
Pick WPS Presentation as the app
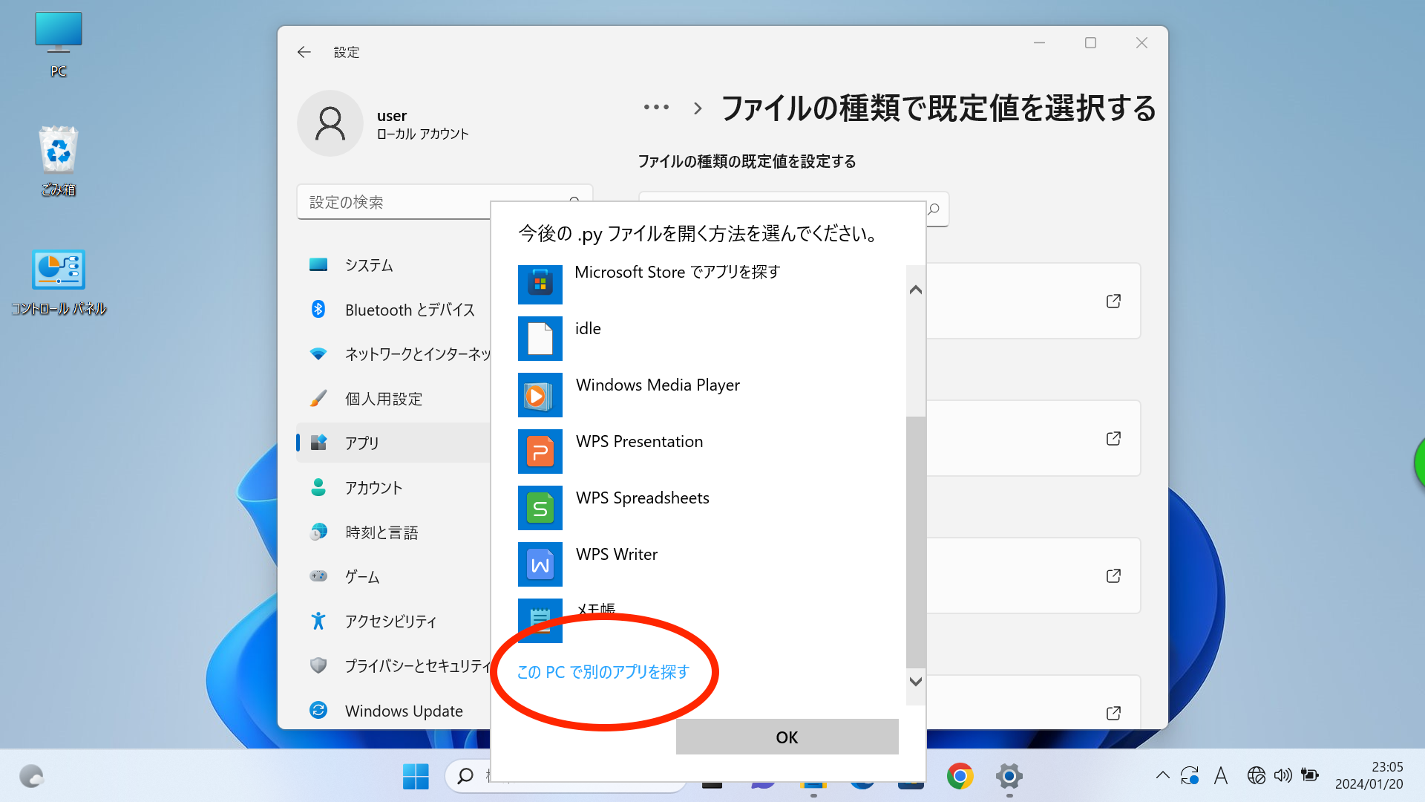(x=540, y=451)
